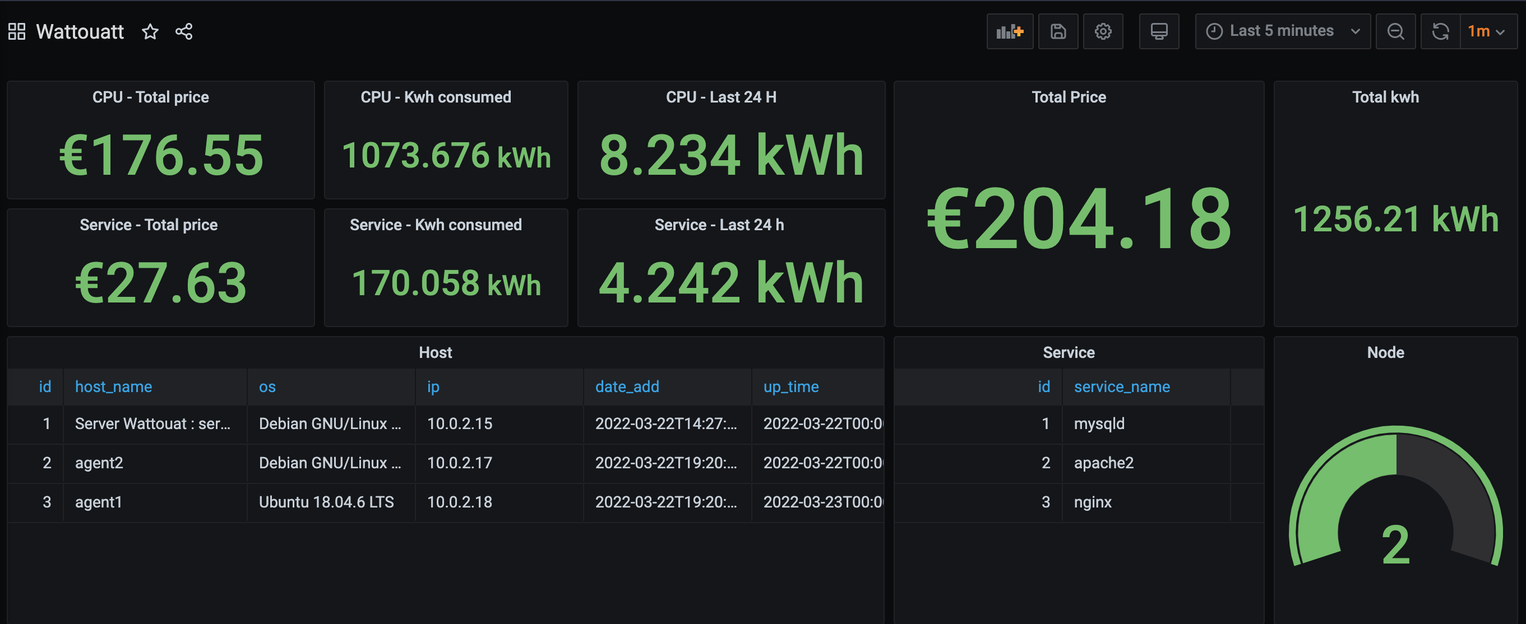Save the dashboard with the floppy icon
The width and height of the screenshot is (1526, 624).
coord(1057,31)
